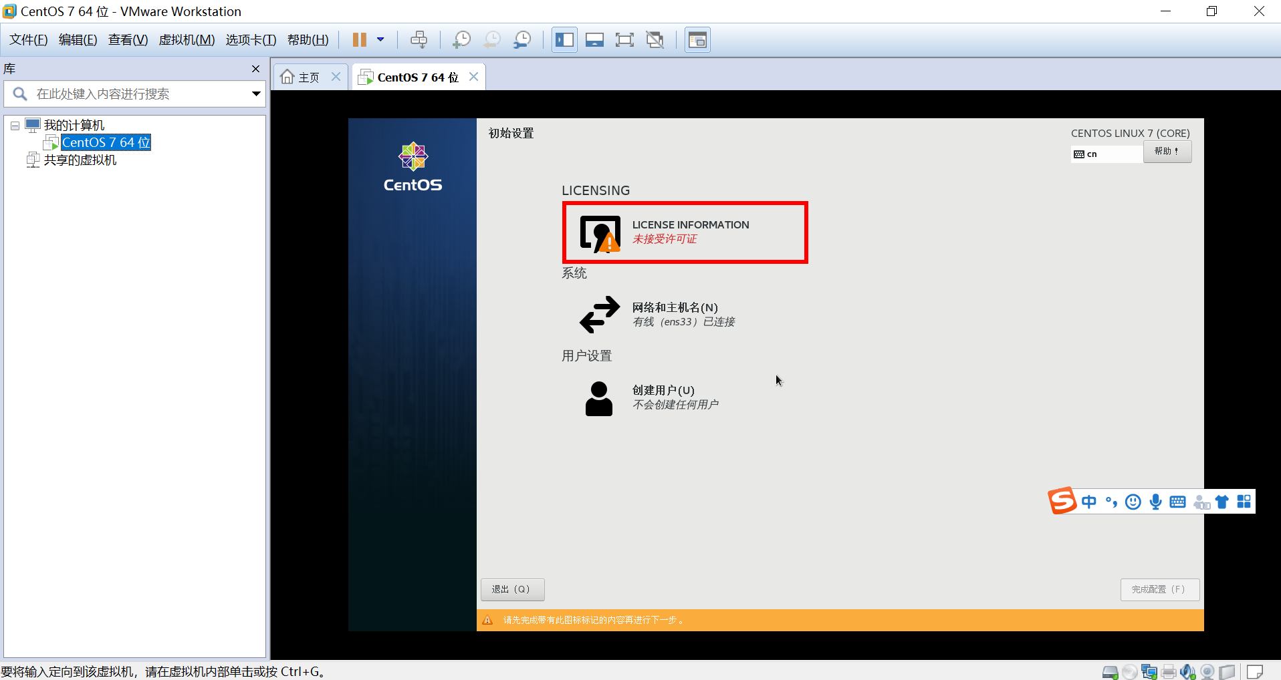Select 我的计算机 in the library

74,125
